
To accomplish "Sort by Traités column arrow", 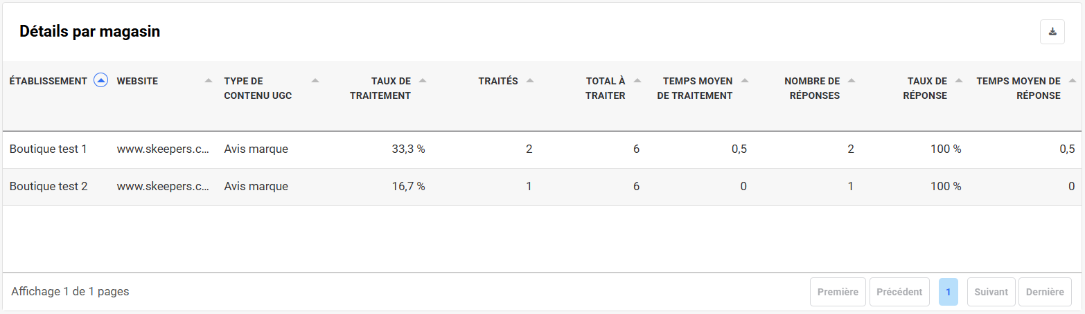I will (530, 81).
